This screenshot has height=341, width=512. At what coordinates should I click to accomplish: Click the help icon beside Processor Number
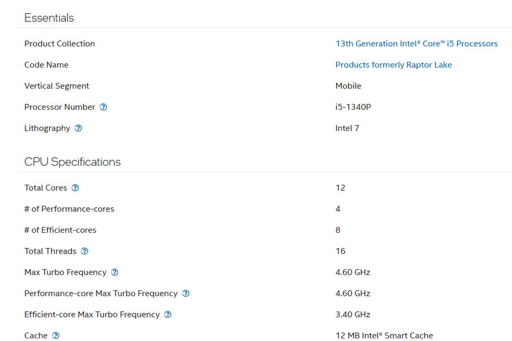tap(103, 107)
